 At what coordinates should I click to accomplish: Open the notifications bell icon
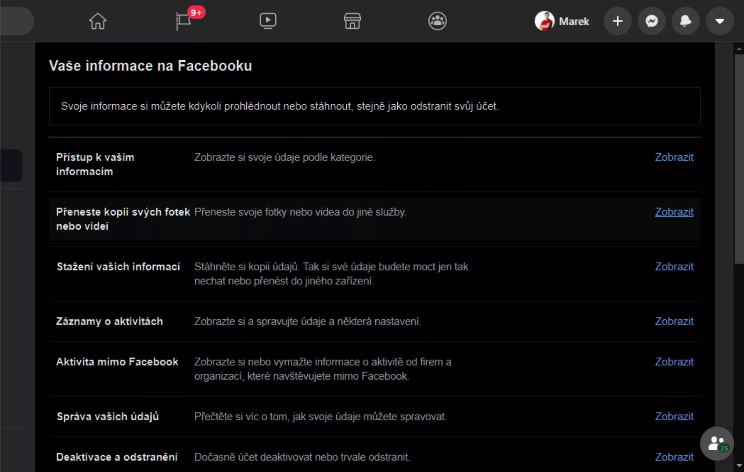[x=686, y=21]
